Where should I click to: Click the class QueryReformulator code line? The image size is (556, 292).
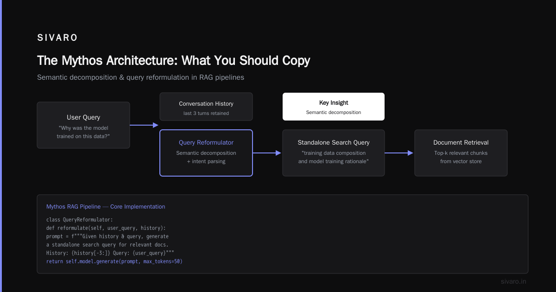tap(80, 219)
